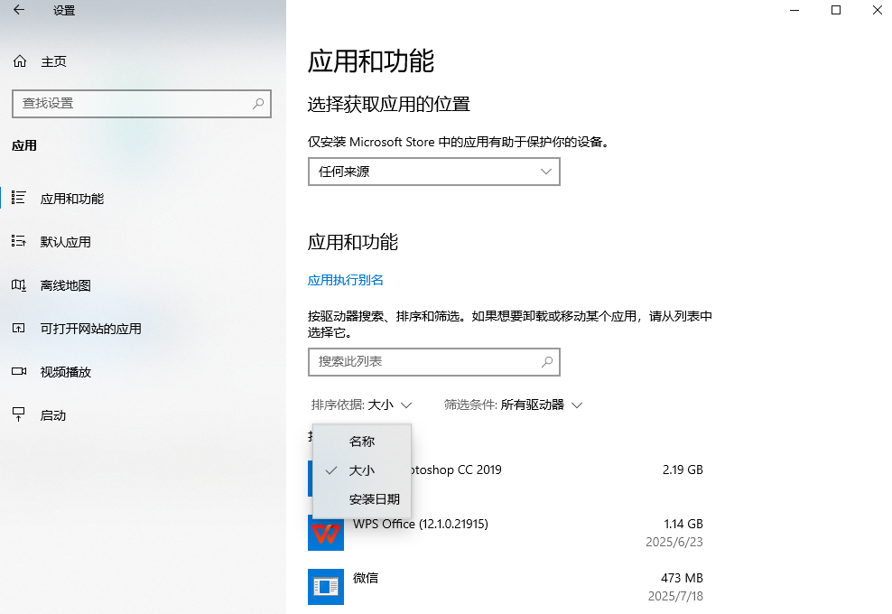
Task: Choose checked 大小 sort option
Action: tap(362, 470)
